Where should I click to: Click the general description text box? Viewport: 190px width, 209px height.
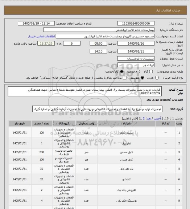coord(85,91)
